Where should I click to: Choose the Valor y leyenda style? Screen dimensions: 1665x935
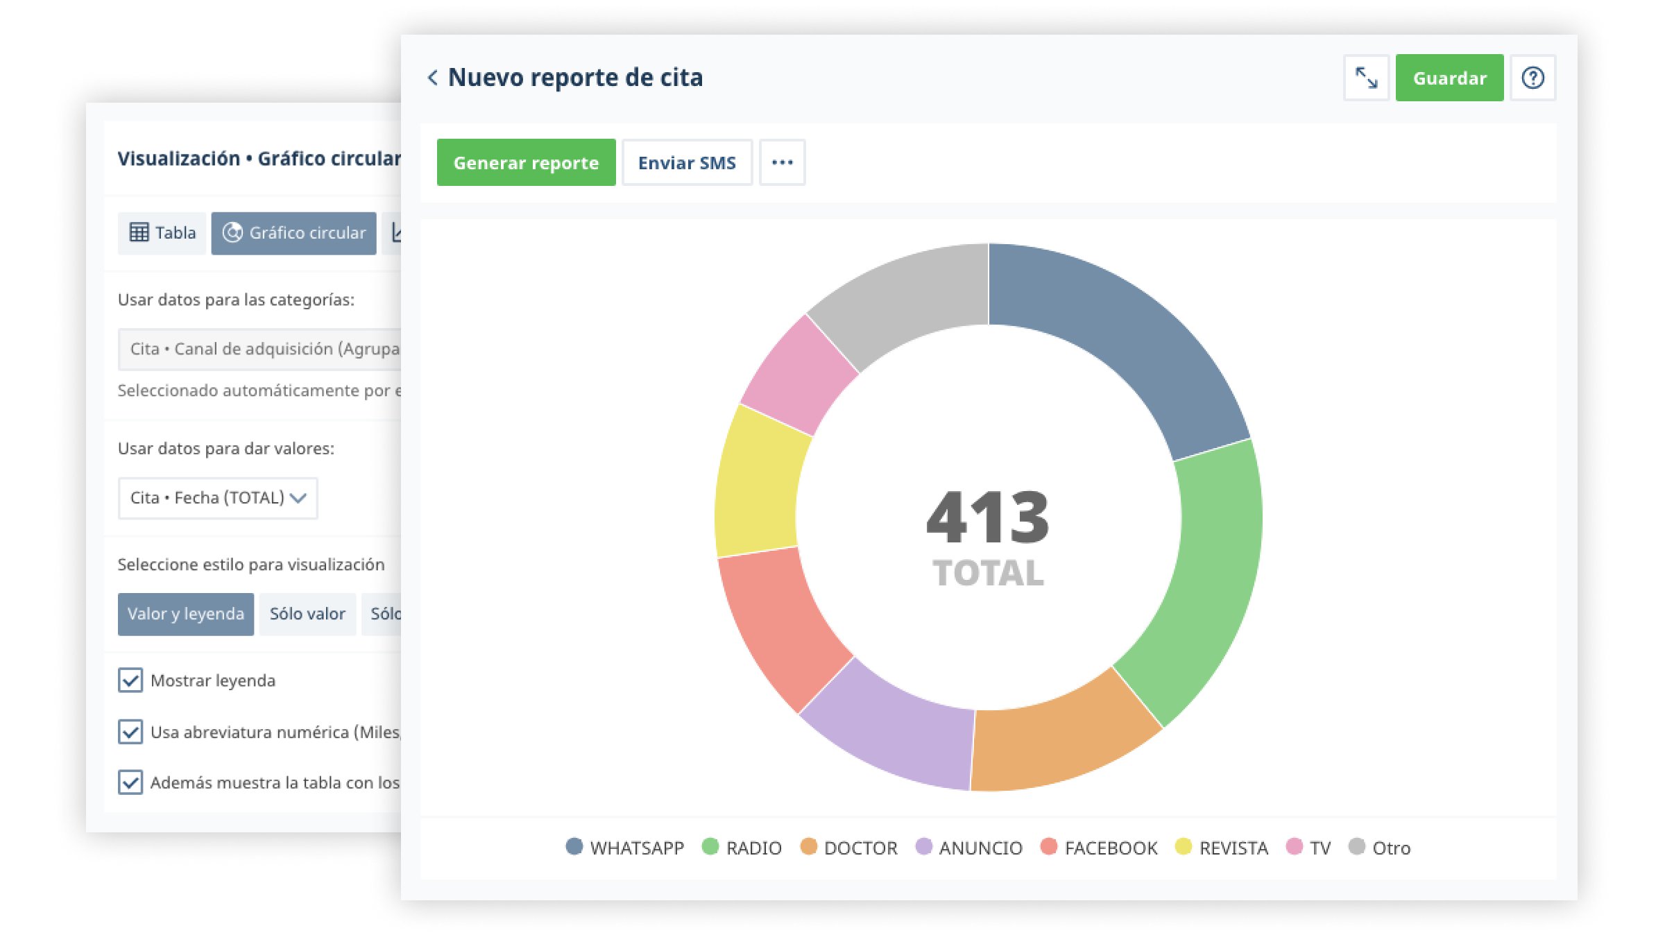coord(186,614)
